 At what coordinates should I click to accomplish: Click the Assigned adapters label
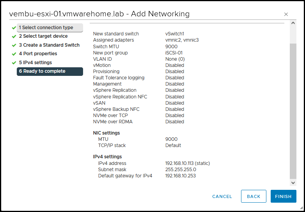pyautogui.click(x=113, y=40)
